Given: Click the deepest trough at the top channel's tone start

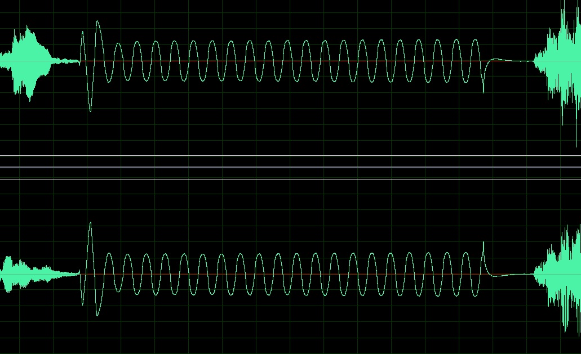Looking at the screenshot, I should (x=90, y=110).
